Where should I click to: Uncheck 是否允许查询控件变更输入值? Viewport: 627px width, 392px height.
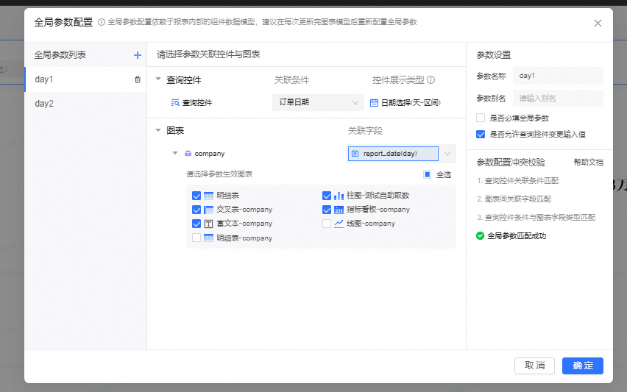click(481, 135)
